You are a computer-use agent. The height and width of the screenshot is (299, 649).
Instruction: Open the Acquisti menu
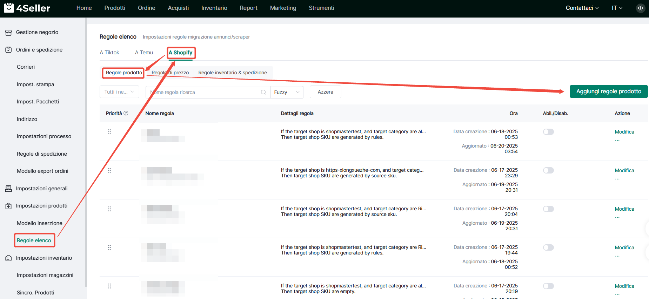coord(178,8)
